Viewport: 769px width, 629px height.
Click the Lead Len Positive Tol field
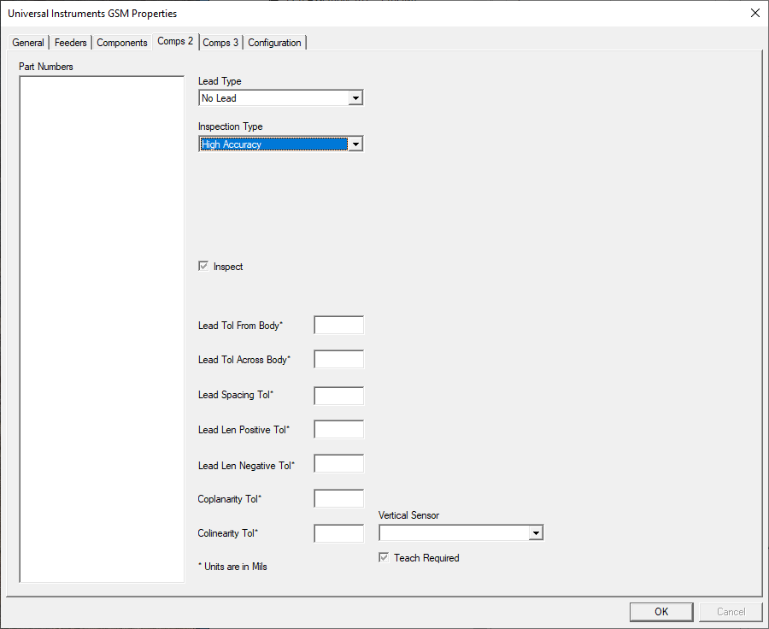[338, 429]
